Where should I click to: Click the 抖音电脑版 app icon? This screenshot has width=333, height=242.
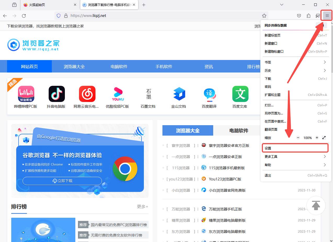(x=57, y=94)
